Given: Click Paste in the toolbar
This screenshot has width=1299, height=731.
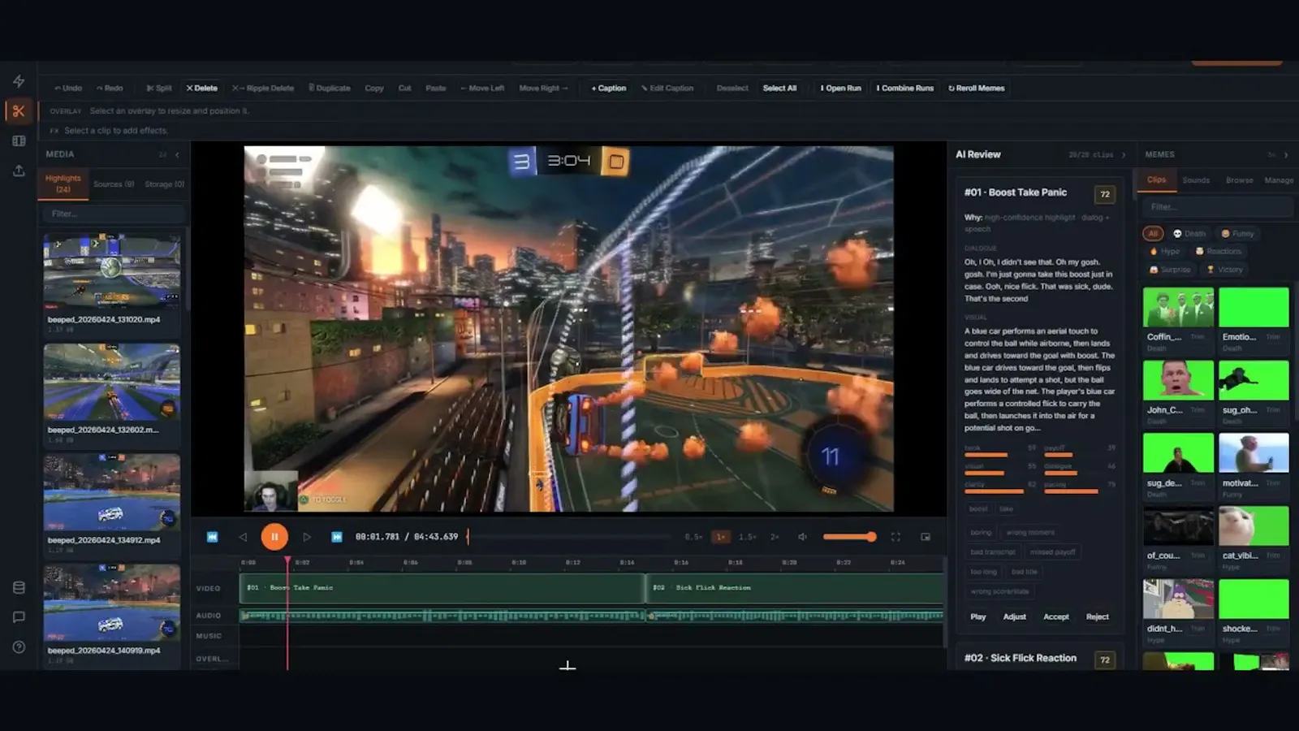Looking at the screenshot, I should (436, 88).
